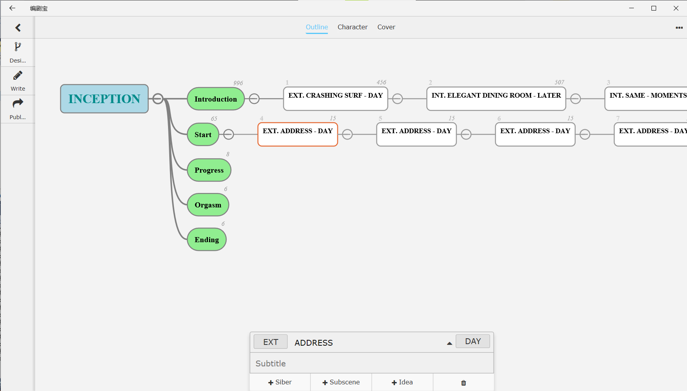687x391 pixels.
Task: Collapse after scene 5 EXT. ADDRESS node
Action: (466, 134)
